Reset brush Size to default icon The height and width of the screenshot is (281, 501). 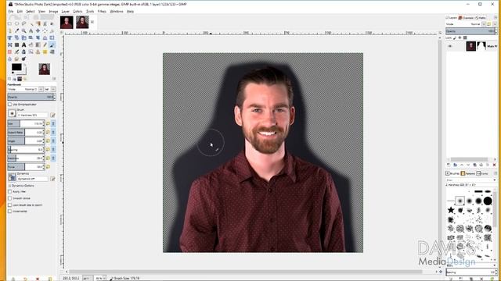click(x=48, y=123)
